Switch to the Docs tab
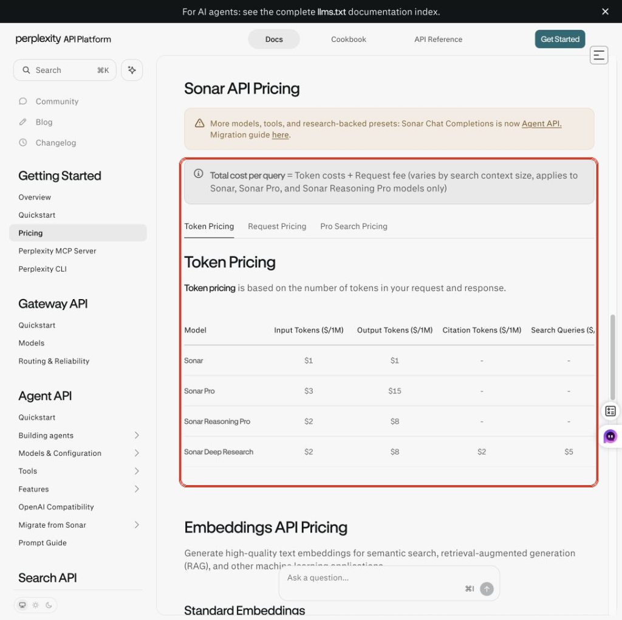622x620 pixels. (274, 40)
